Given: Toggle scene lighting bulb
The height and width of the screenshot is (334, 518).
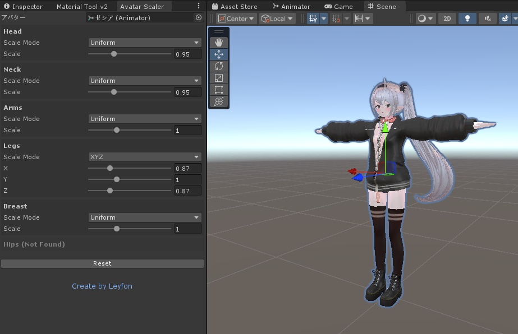Looking at the screenshot, I should point(467,19).
